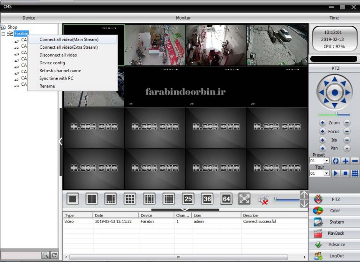Click the LogOut button
This screenshot has height=262, width=360.
click(x=335, y=256)
